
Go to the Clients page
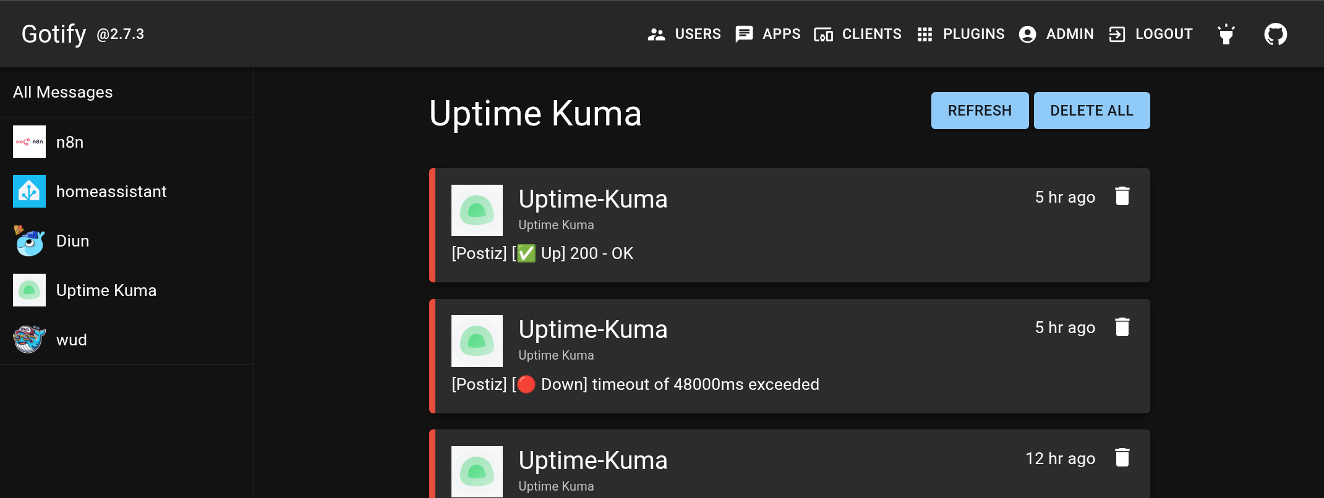tap(858, 34)
